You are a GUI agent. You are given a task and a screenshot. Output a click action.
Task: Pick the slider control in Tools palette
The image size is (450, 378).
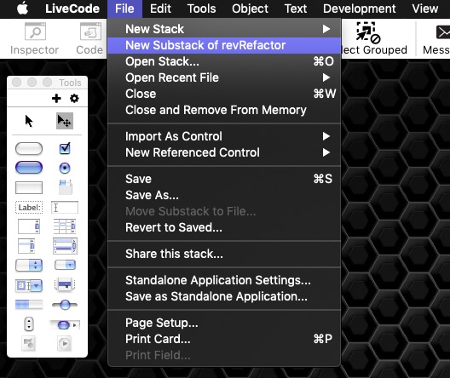[x=65, y=305]
